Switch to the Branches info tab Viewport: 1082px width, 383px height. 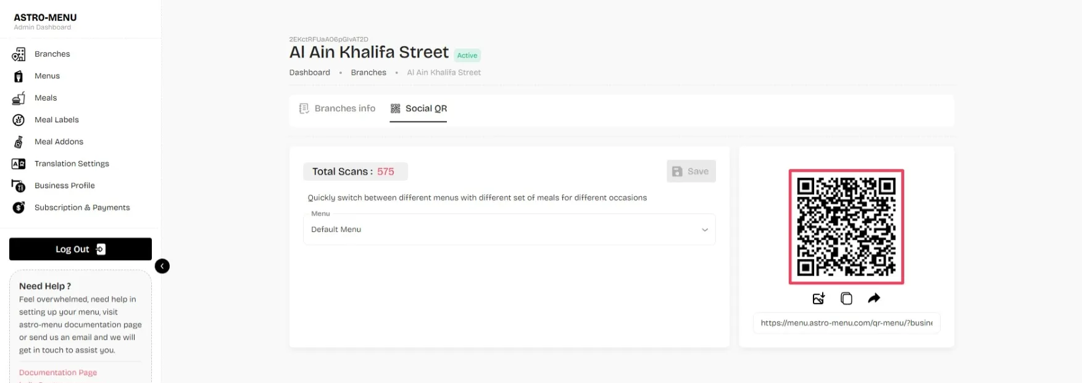[337, 109]
